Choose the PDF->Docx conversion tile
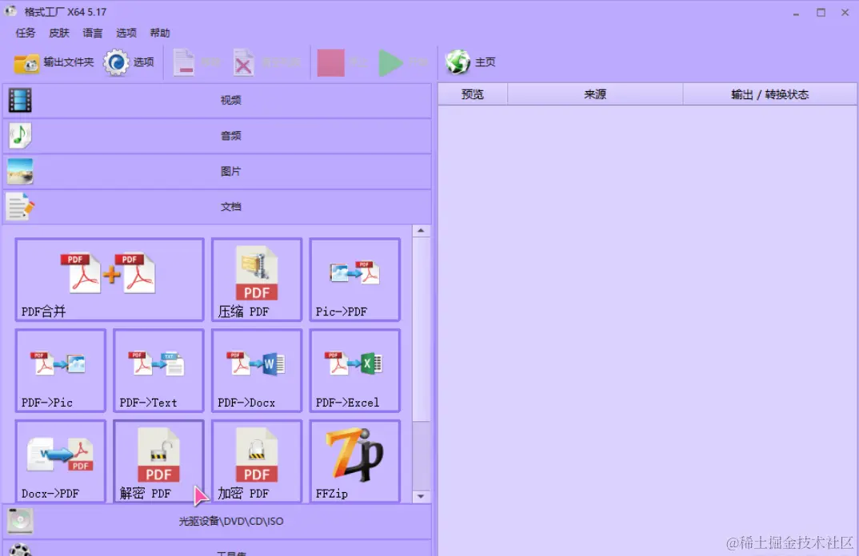Viewport: 859px width, 556px height. tap(257, 370)
